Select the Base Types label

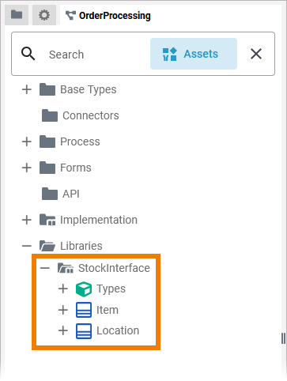(89, 89)
